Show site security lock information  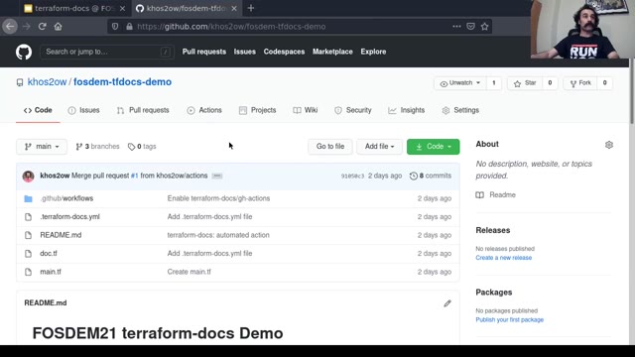pyautogui.click(x=129, y=27)
